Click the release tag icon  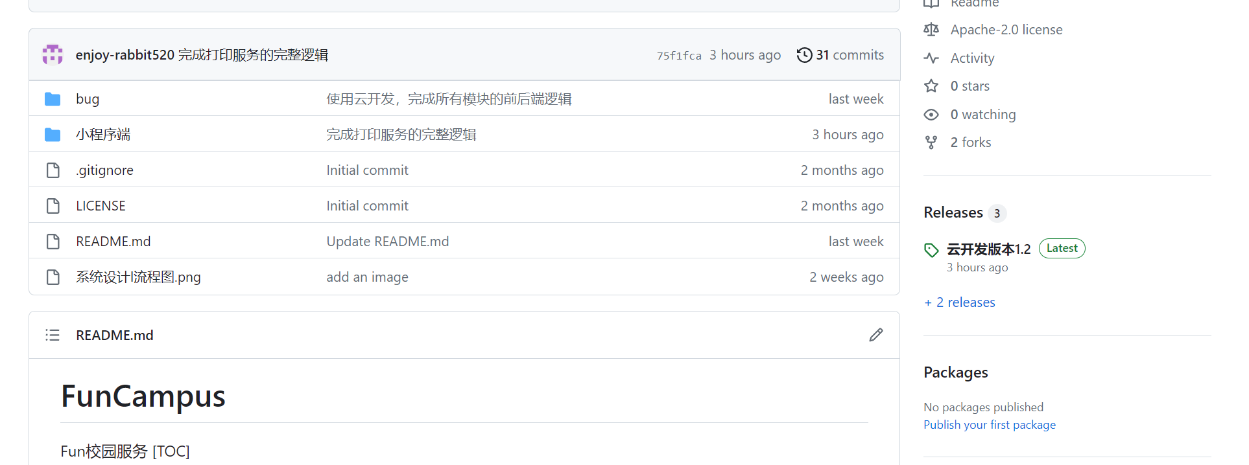[x=931, y=250]
